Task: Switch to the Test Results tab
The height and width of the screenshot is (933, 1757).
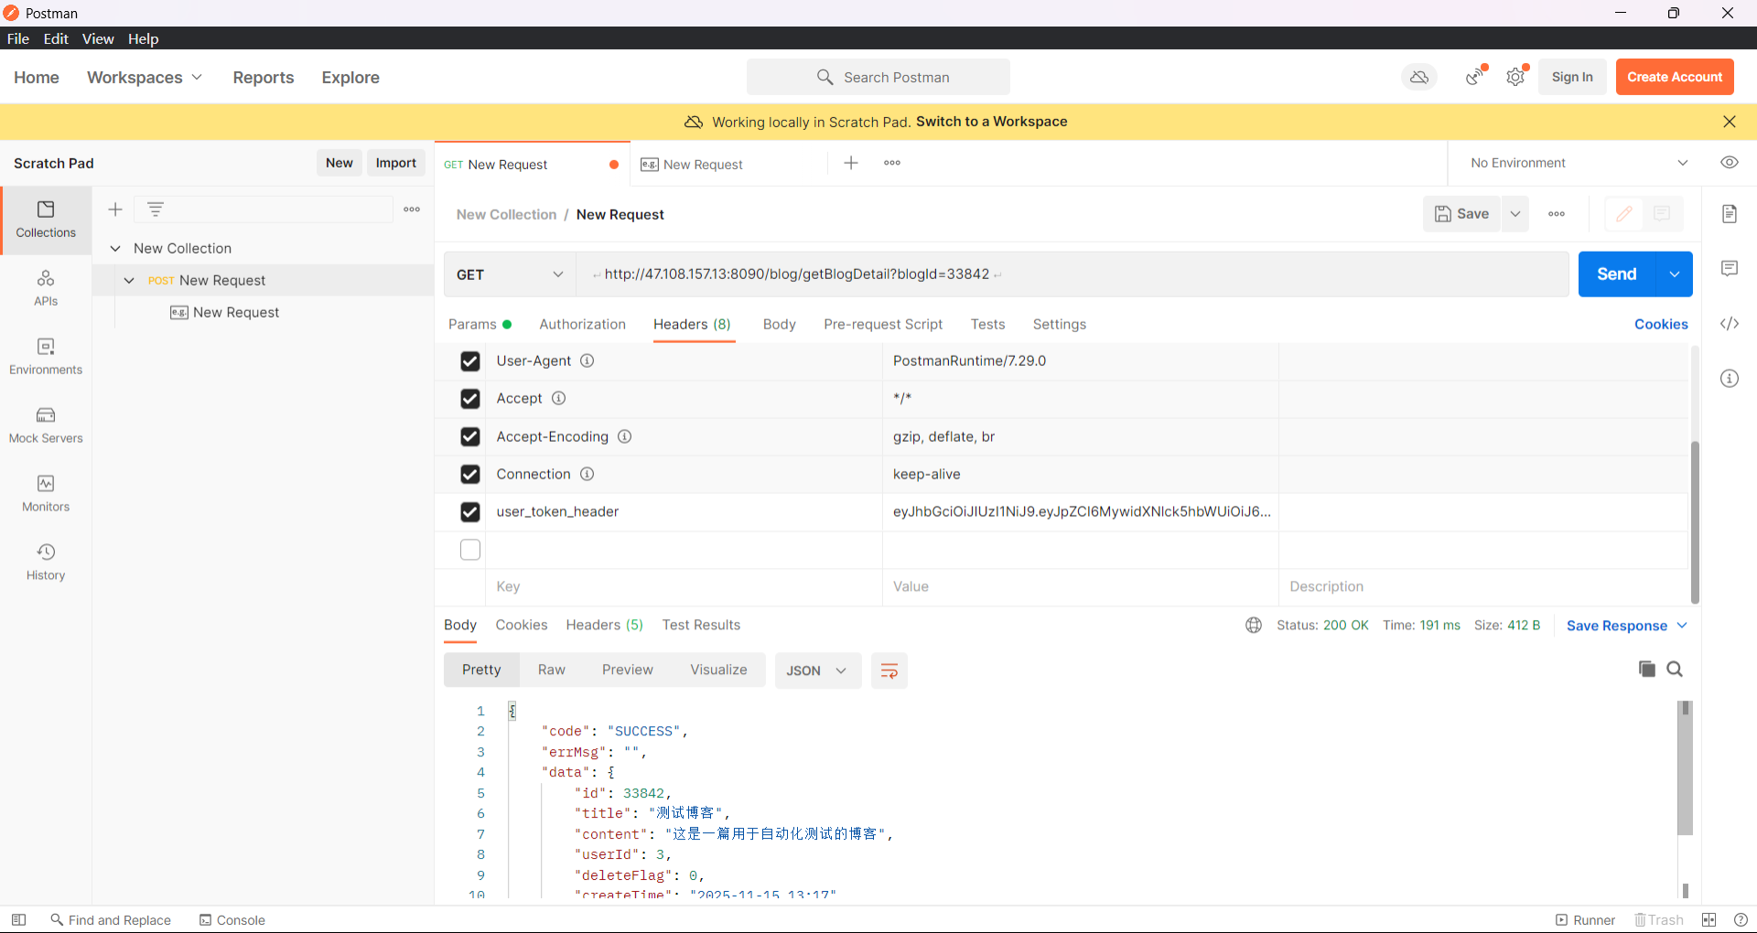Action: 701,625
